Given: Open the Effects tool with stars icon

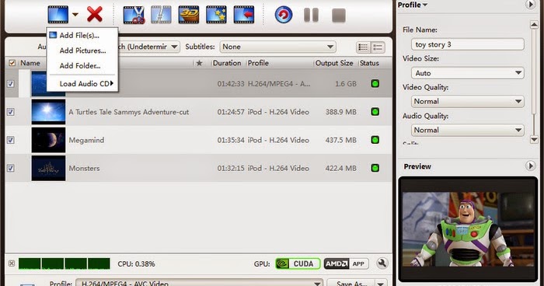Looking at the screenshot, I should click(x=216, y=15).
